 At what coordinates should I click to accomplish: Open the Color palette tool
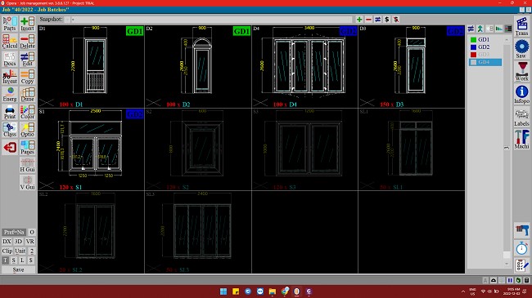(x=28, y=112)
